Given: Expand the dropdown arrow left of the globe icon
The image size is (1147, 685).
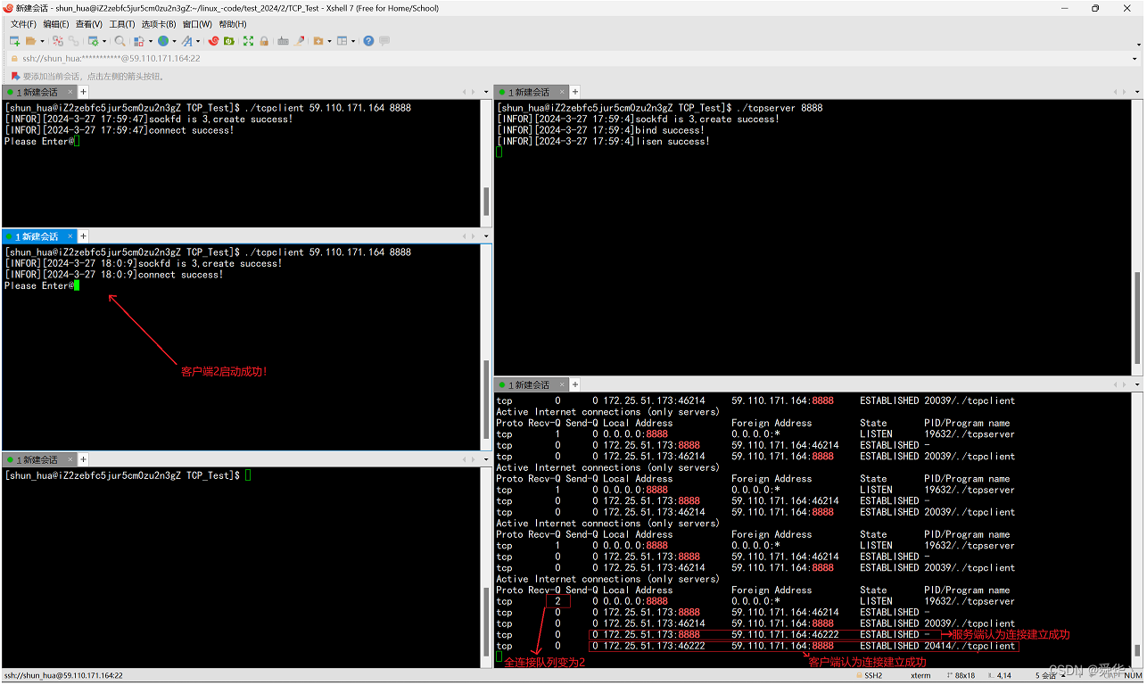Looking at the screenshot, I should click(x=151, y=41).
